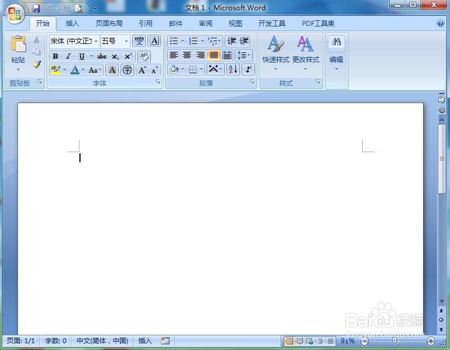This screenshot has height=350, width=450.
Task: Decrease paragraph indent
Action: (231, 41)
